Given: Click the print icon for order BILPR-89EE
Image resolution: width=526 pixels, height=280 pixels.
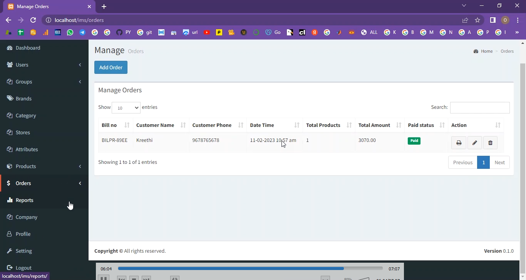Looking at the screenshot, I should (459, 143).
